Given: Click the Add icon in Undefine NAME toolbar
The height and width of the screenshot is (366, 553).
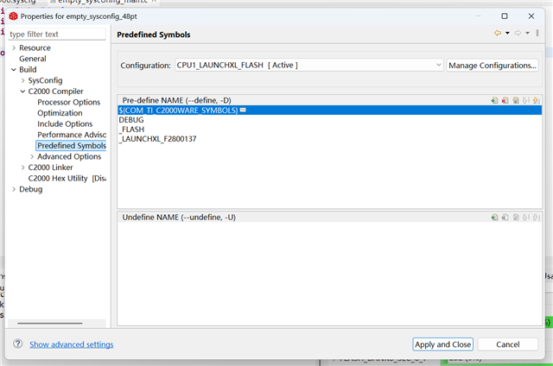Looking at the screenshot, I should (494, 218).
